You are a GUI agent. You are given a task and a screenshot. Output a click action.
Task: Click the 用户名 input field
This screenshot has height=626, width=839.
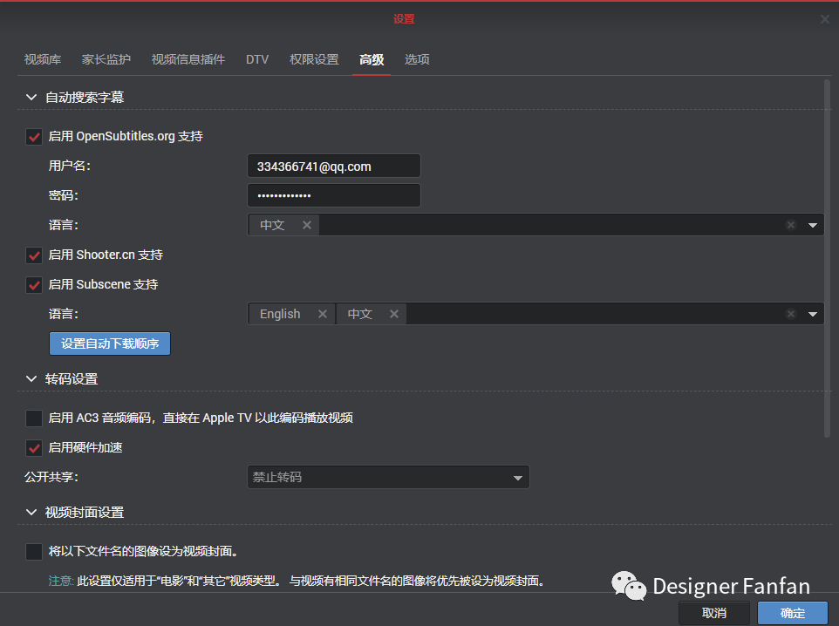pos(333,167)
